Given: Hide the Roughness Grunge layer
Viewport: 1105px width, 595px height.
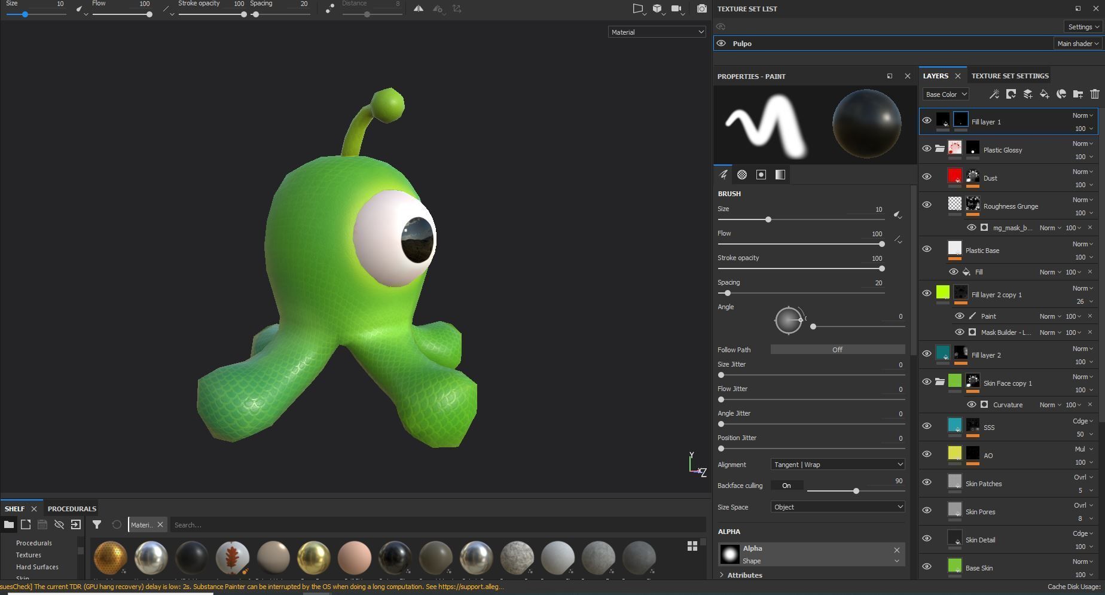Looking at the screenshot, I should click(927, 205).
